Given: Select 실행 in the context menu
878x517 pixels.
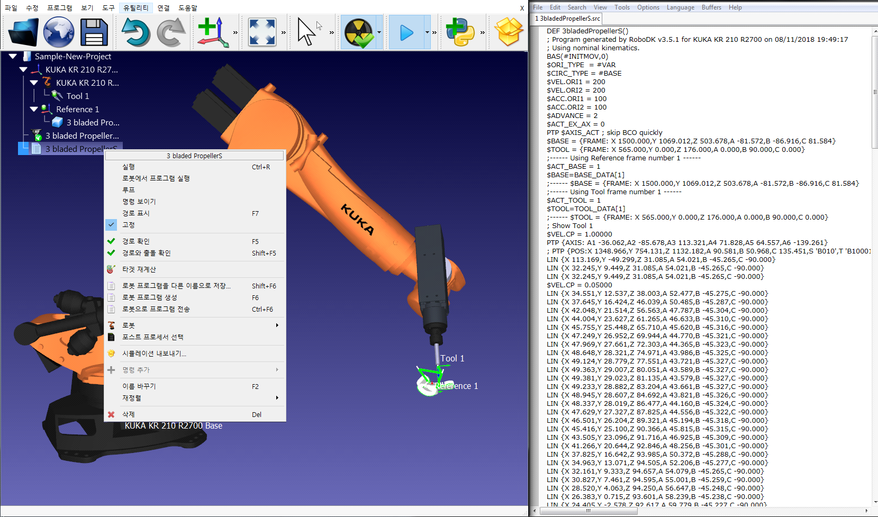Looking at the screenshot, I should pos(195,167).
